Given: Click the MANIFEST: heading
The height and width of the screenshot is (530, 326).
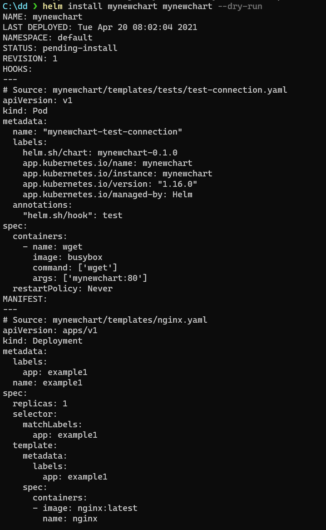Looking at the screenshot, I should point(25,299).
